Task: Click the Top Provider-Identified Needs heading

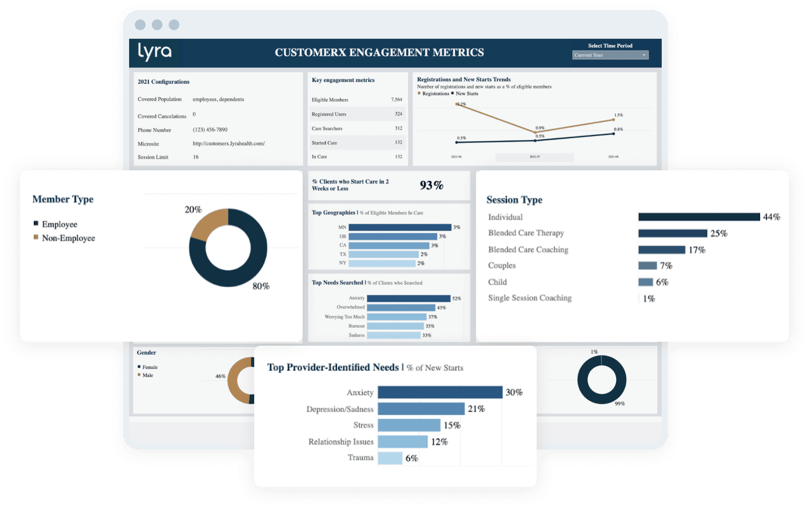Action: coord(333,367)
